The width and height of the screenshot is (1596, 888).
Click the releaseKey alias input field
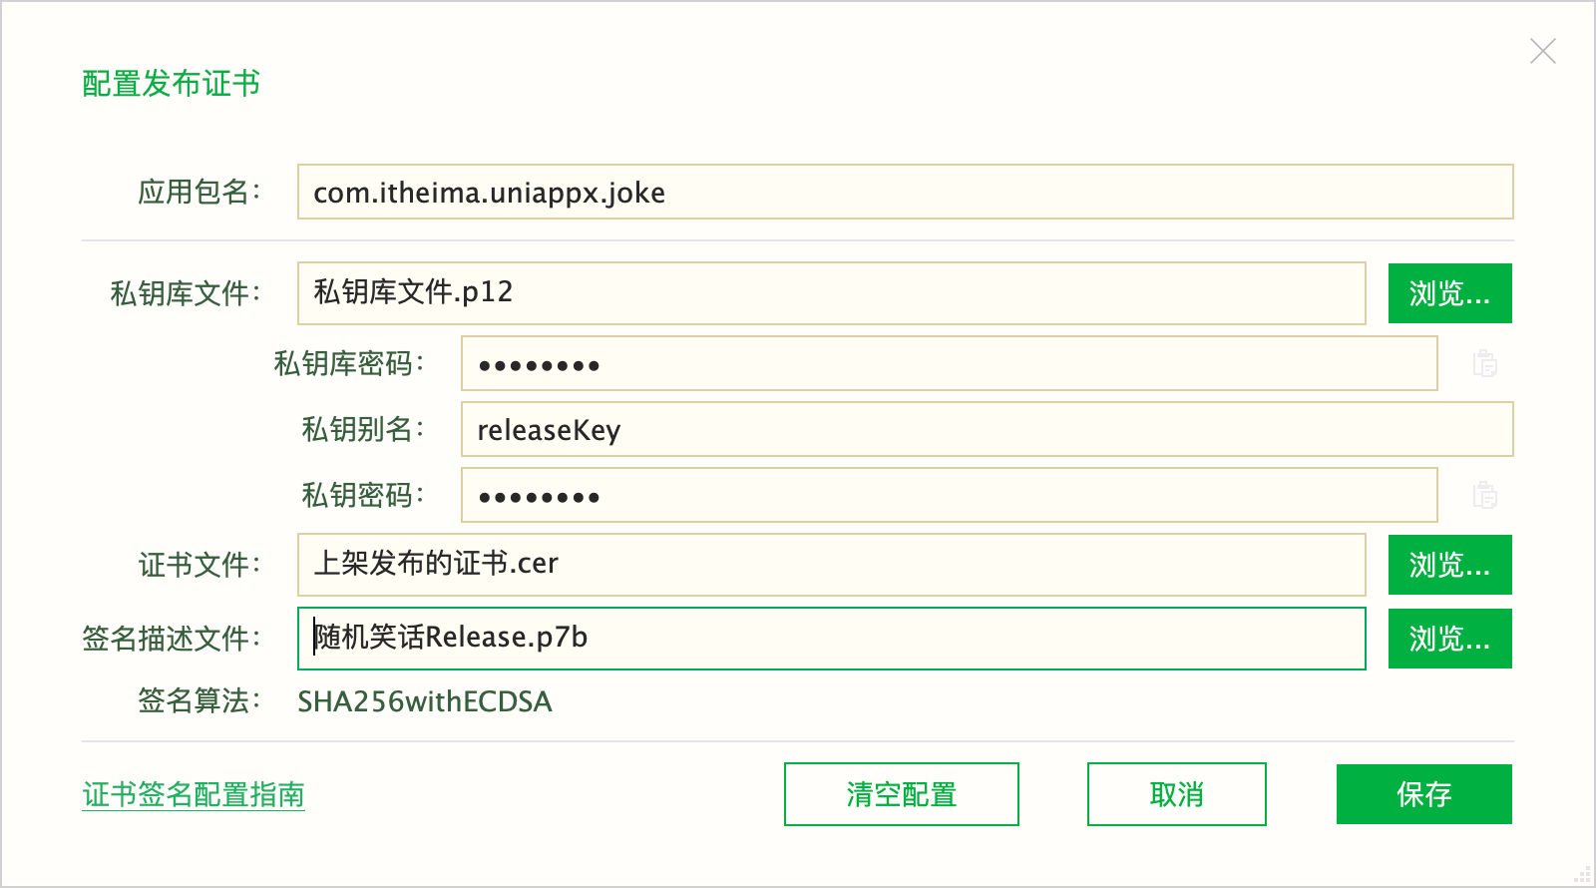click(988, 429)
